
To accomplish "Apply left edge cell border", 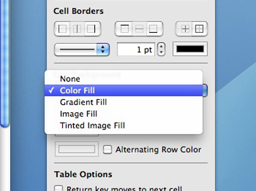I will tap(62, 29).
